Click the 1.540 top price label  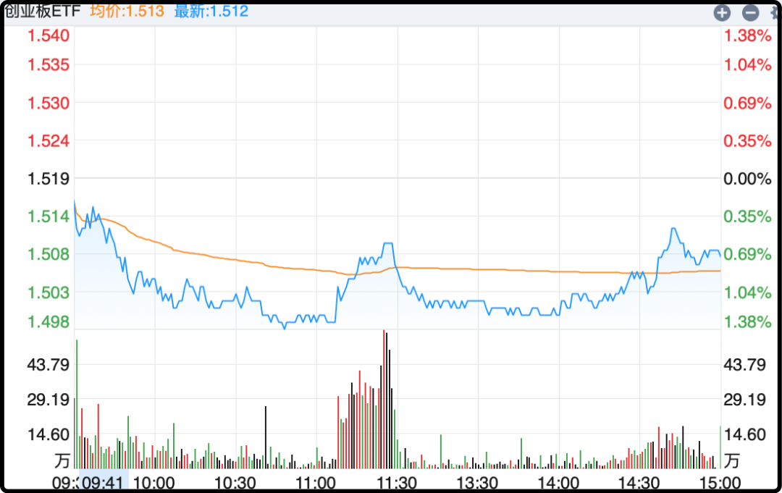tap(48, 35)
